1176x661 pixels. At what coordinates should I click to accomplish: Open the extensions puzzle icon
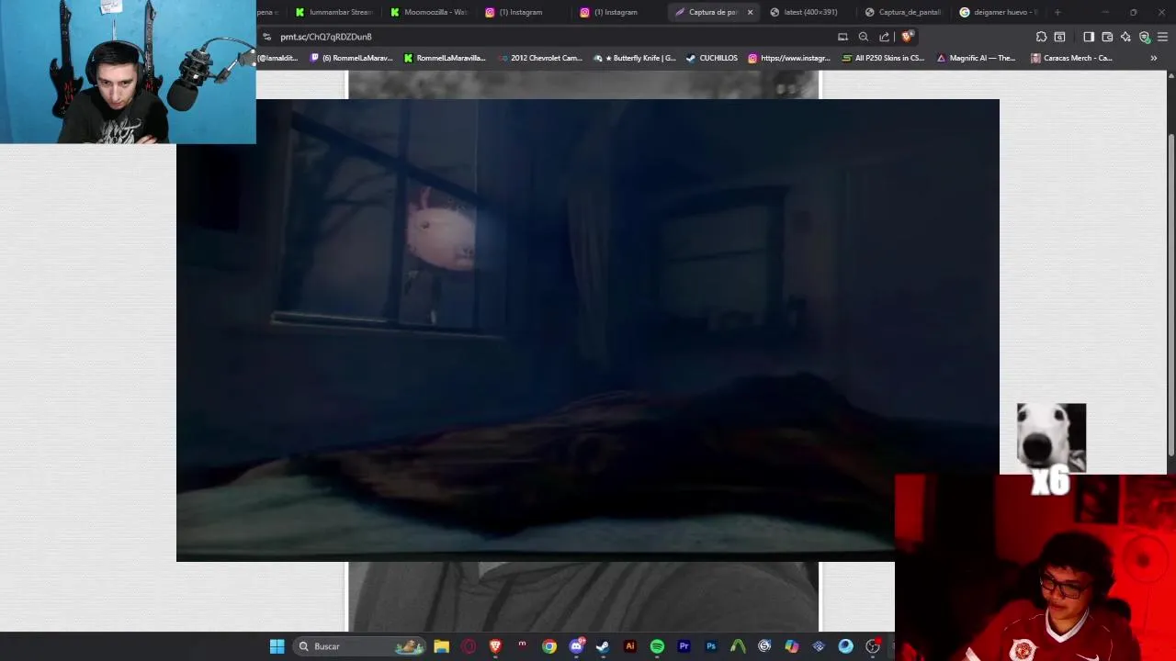[1041, 37]
